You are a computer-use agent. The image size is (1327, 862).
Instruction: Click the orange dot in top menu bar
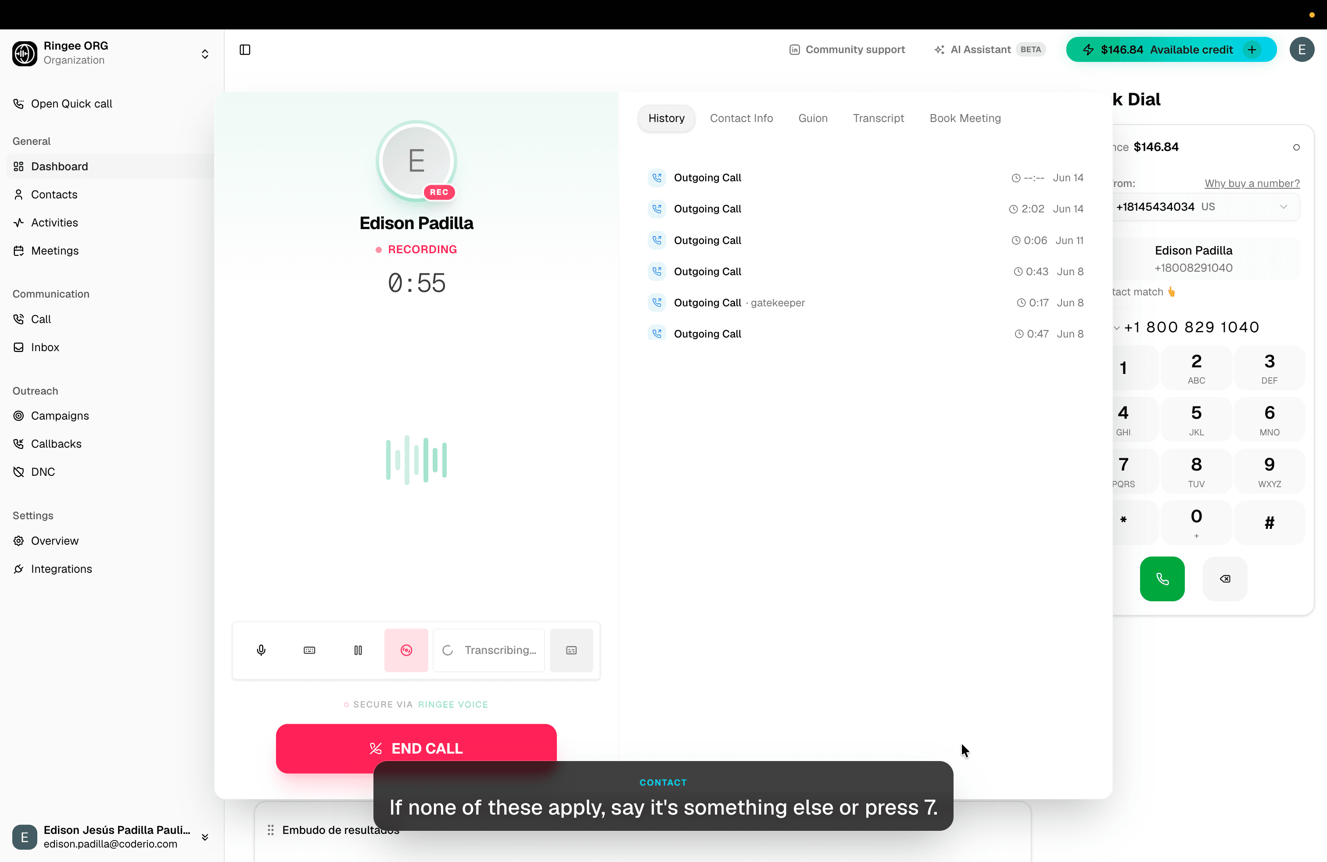1312,15
